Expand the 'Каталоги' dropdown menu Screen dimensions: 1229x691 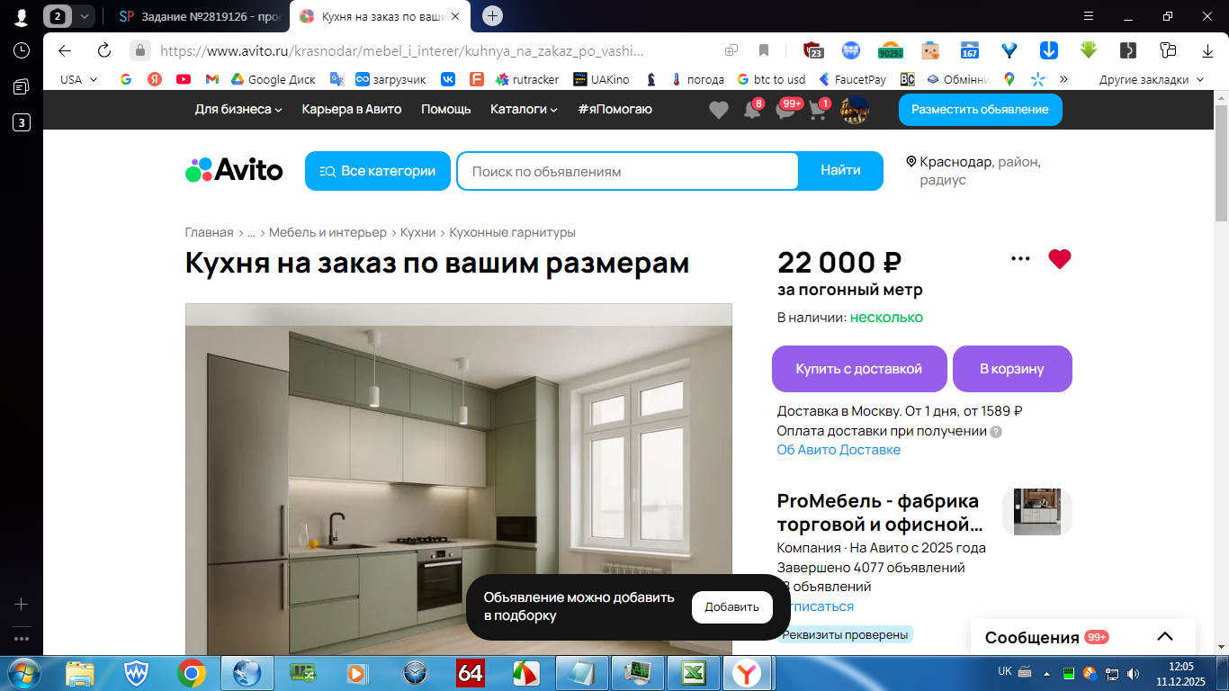[x=524, y=109]
